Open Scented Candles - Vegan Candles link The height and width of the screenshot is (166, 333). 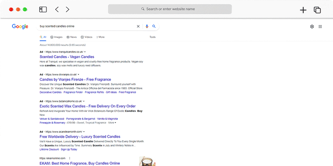tap(67, 57)
